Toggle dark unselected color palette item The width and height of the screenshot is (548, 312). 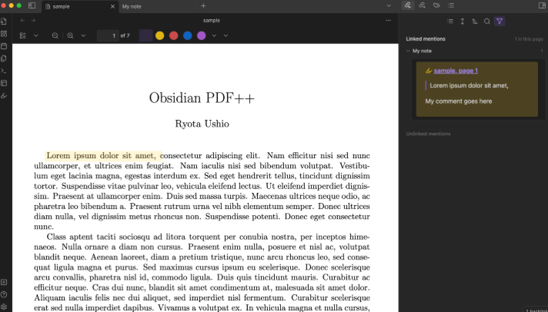(x=145, y=35)
